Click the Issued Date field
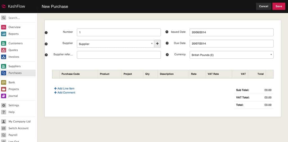288x142 pixels. point(231,32)
